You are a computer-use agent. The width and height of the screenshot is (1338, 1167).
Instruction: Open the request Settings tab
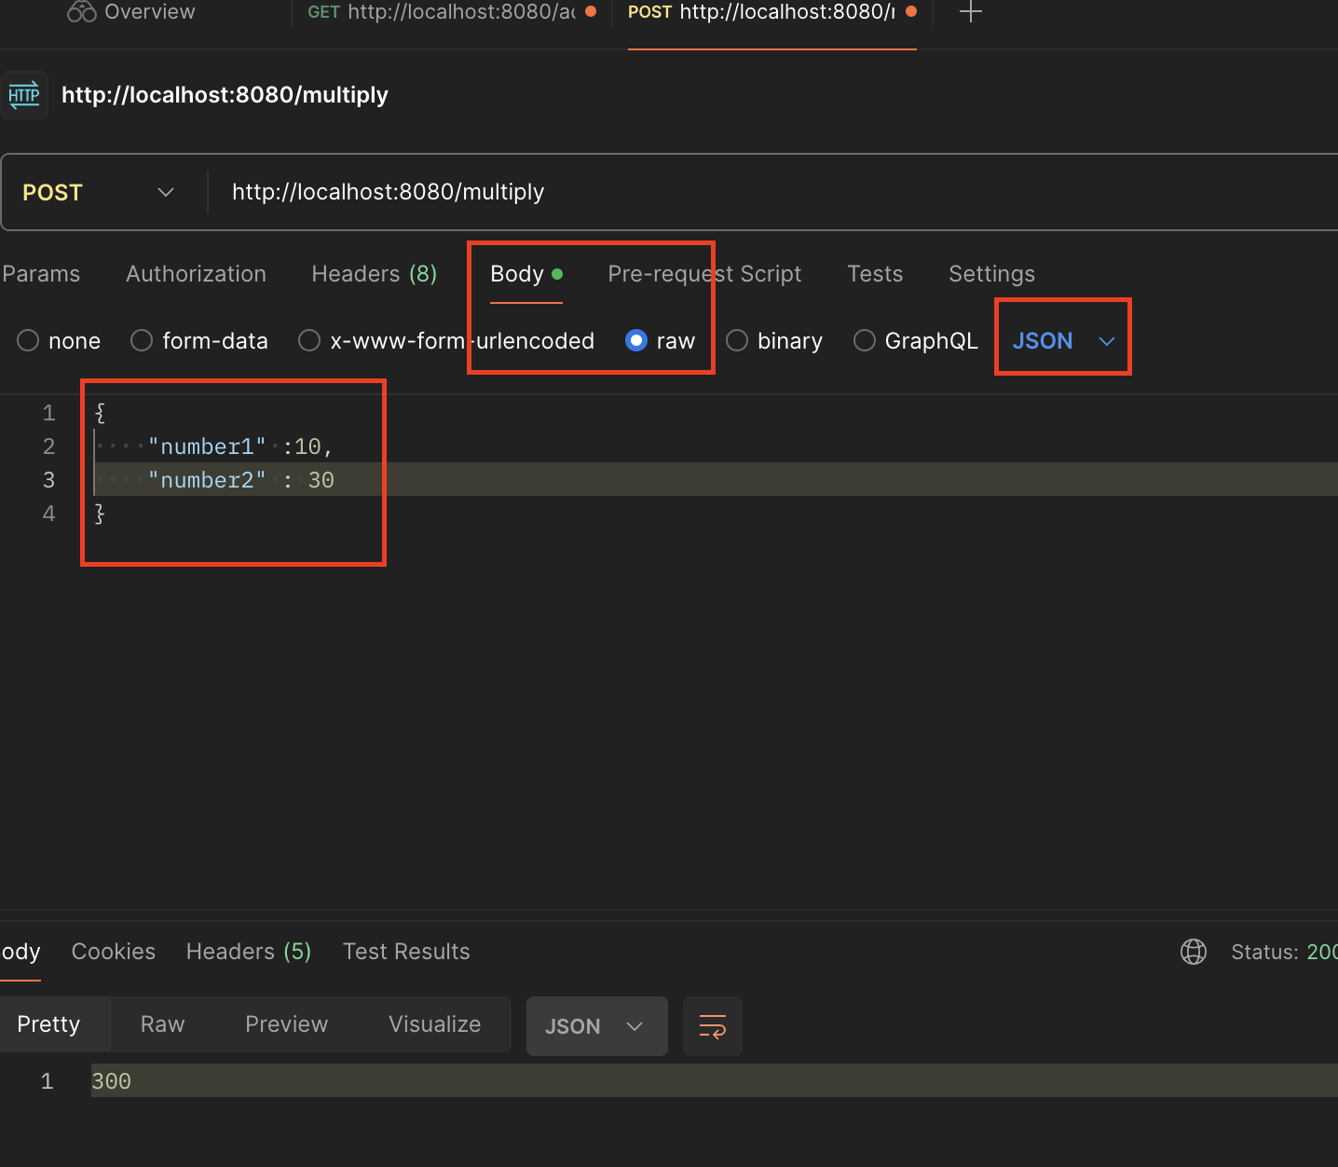point(991,274)
